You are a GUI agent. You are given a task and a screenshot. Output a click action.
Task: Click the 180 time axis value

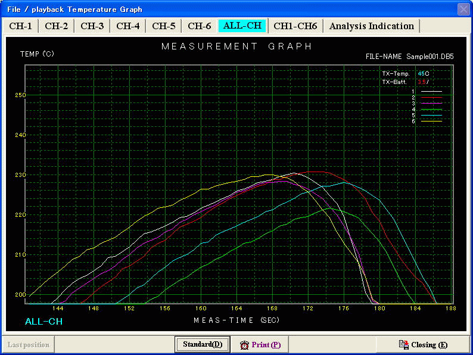pyautogui.click(x=379, y=309)
